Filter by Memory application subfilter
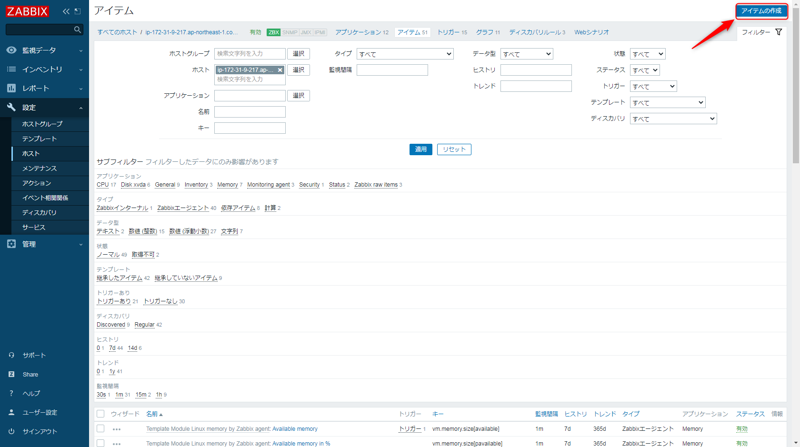This screenshot has height=447, width=800. click(228, 185)
